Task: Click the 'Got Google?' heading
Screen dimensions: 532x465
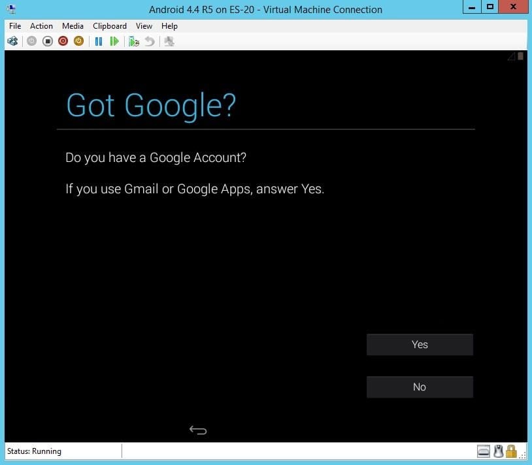Action: (151, 106)
